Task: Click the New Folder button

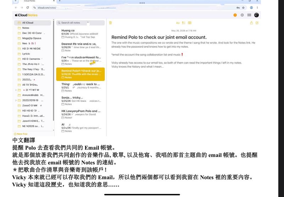Action: 21,134
